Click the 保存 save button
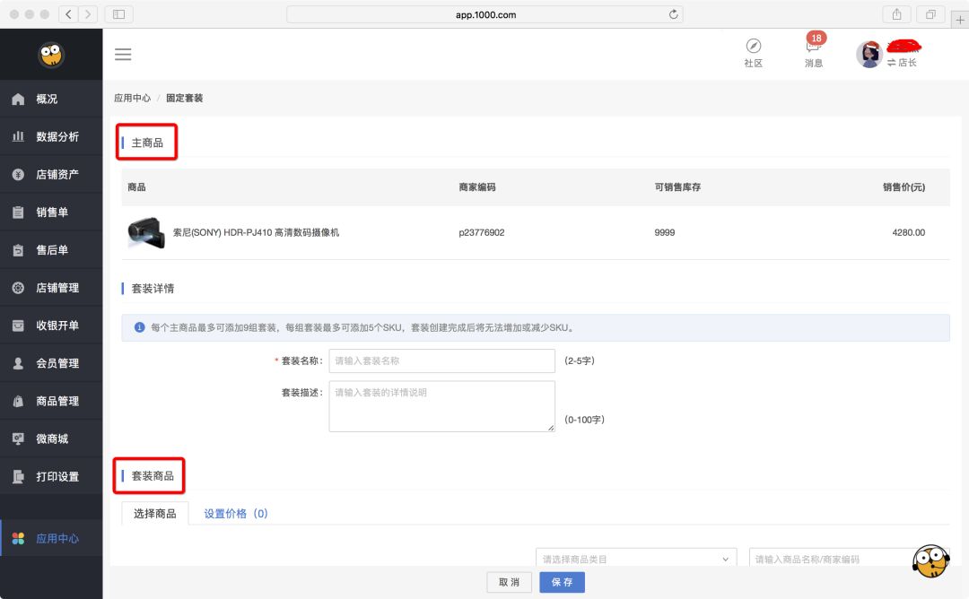Screen dimensions: 969x599 562,582
